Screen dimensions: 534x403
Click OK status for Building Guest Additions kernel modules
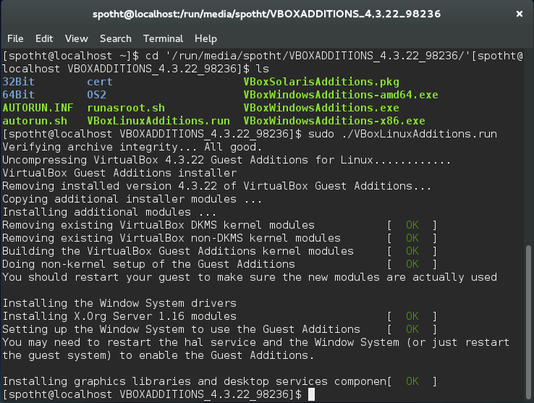(412, 251)
